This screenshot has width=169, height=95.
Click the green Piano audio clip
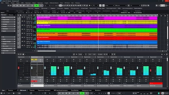point(97,30)
